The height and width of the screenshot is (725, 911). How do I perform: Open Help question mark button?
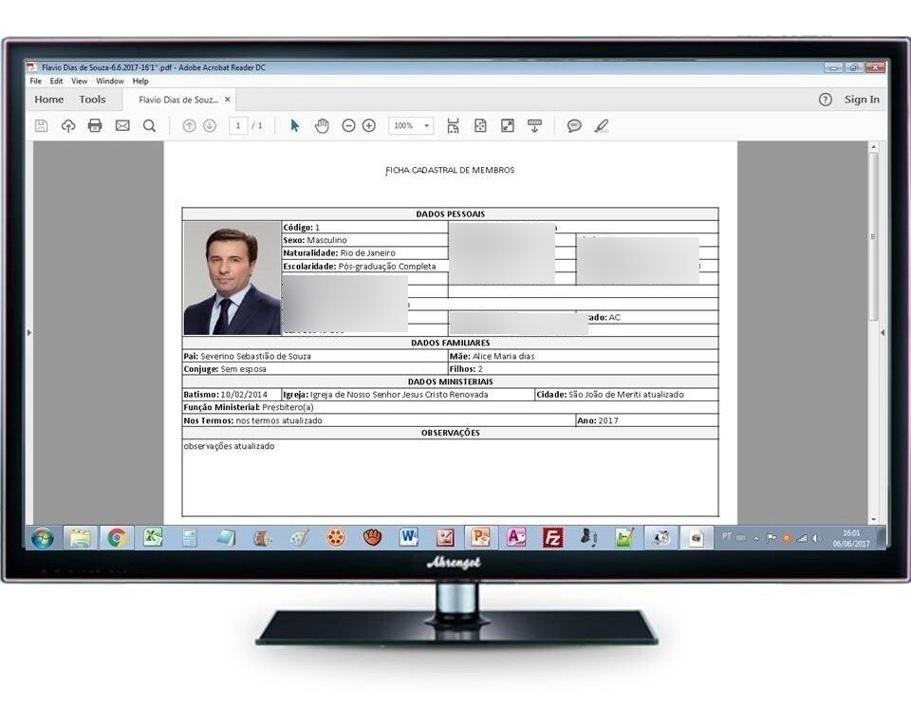pyautogui.click(x=826, y=100)
